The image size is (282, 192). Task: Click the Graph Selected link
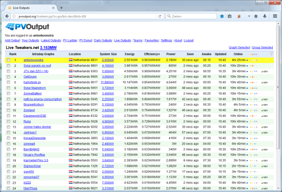point(239,47)
